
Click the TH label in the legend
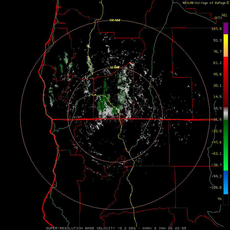click(220, 199)
